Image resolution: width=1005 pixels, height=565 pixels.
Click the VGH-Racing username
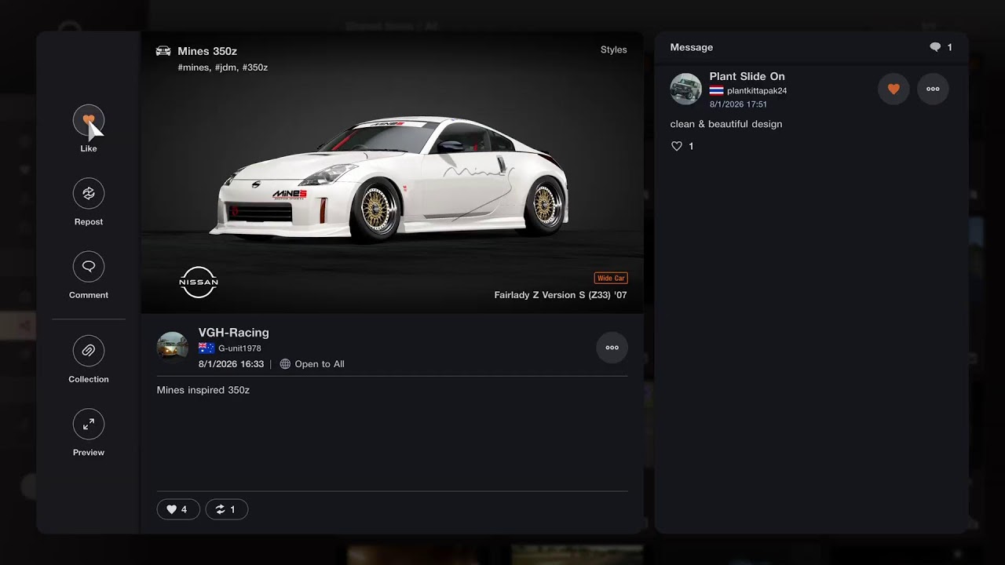pyautogui.click(x=234, y=332)
